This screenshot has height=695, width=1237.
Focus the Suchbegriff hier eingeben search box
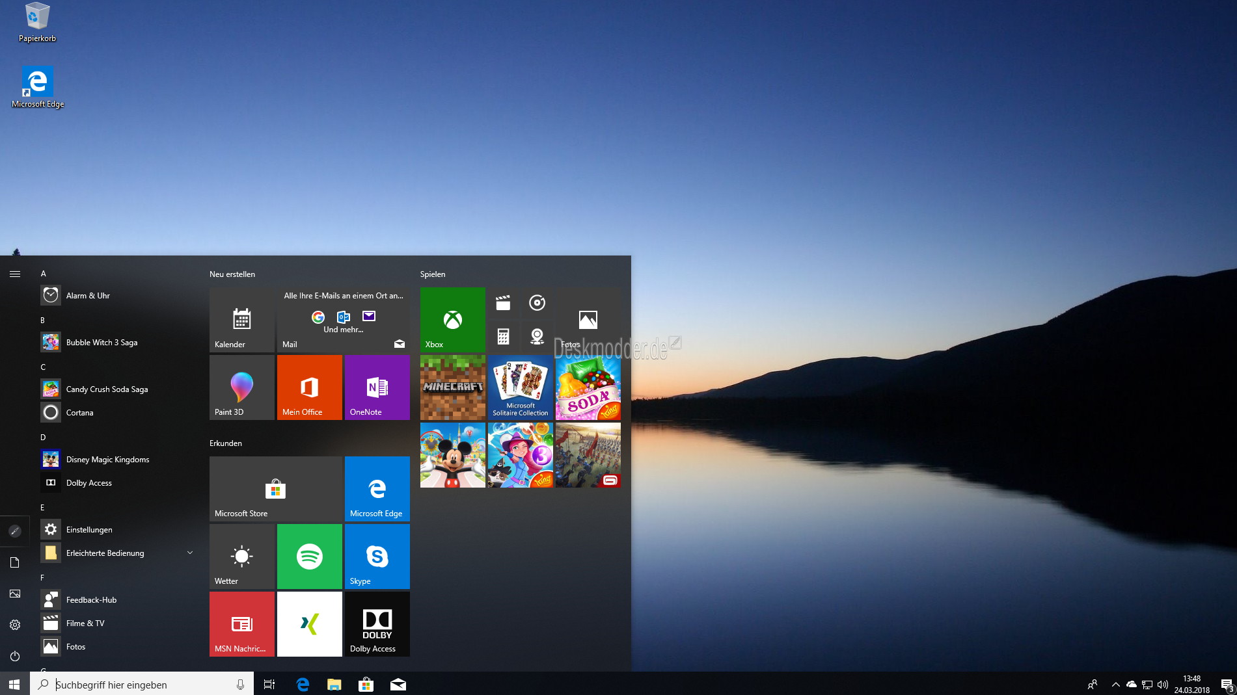142,684
